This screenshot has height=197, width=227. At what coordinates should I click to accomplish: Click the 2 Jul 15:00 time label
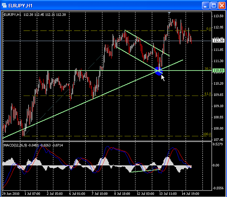click(55, 194)
